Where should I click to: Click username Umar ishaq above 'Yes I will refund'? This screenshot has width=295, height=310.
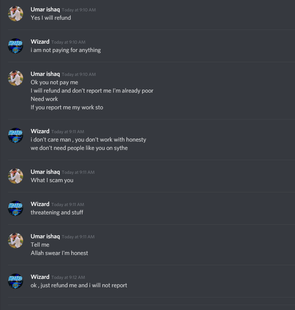point(45,9)
